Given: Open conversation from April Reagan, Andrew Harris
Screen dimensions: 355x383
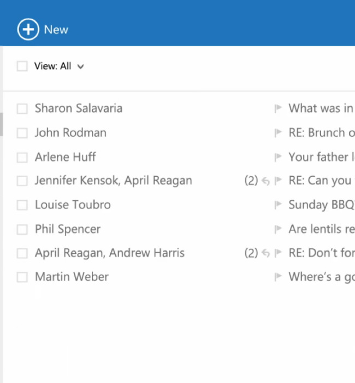Looking at the screenshot, I should point(110,253).
